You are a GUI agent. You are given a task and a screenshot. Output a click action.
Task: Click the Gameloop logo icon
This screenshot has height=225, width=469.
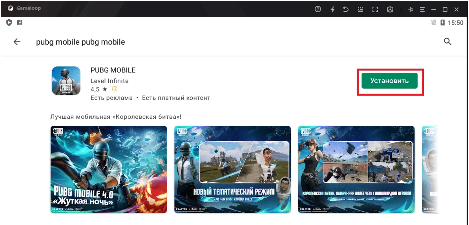[11, 9]
